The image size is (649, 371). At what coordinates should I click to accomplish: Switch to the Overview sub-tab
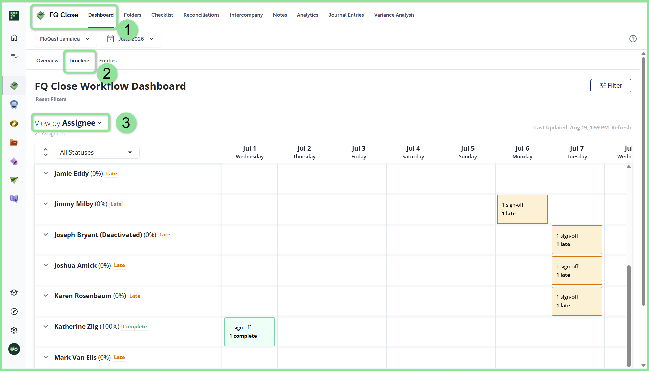[x=47, y=61]
